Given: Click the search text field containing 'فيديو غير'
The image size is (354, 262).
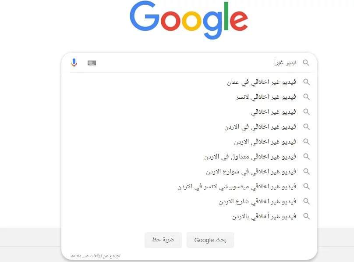Looking at the screenshot, I should pyautogui.click(x=197, y=63).
